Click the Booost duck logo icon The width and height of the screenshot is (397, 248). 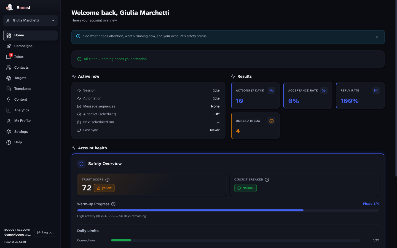[9, 7]
